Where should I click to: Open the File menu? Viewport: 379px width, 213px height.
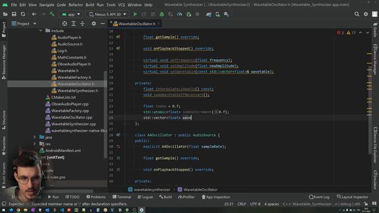tap(14, 5)
